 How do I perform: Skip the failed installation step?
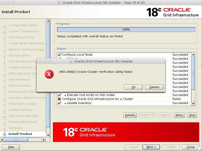click(x=192, y=115)
